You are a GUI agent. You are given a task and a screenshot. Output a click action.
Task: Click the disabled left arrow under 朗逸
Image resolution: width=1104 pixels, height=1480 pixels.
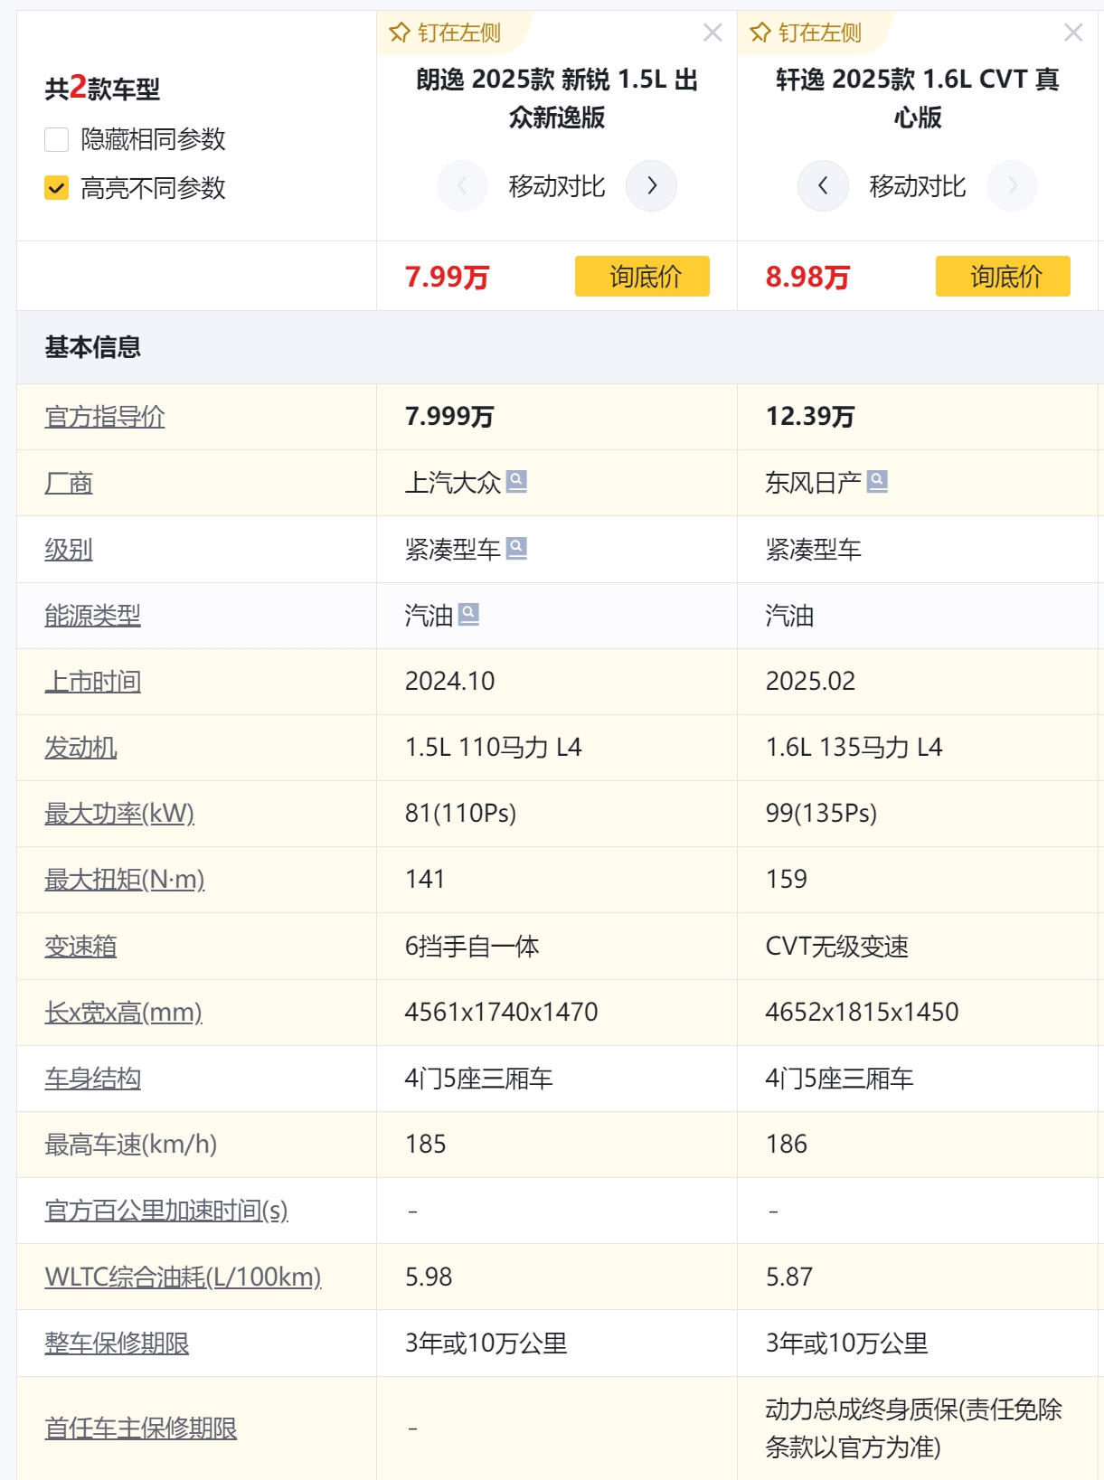(462, 186)
